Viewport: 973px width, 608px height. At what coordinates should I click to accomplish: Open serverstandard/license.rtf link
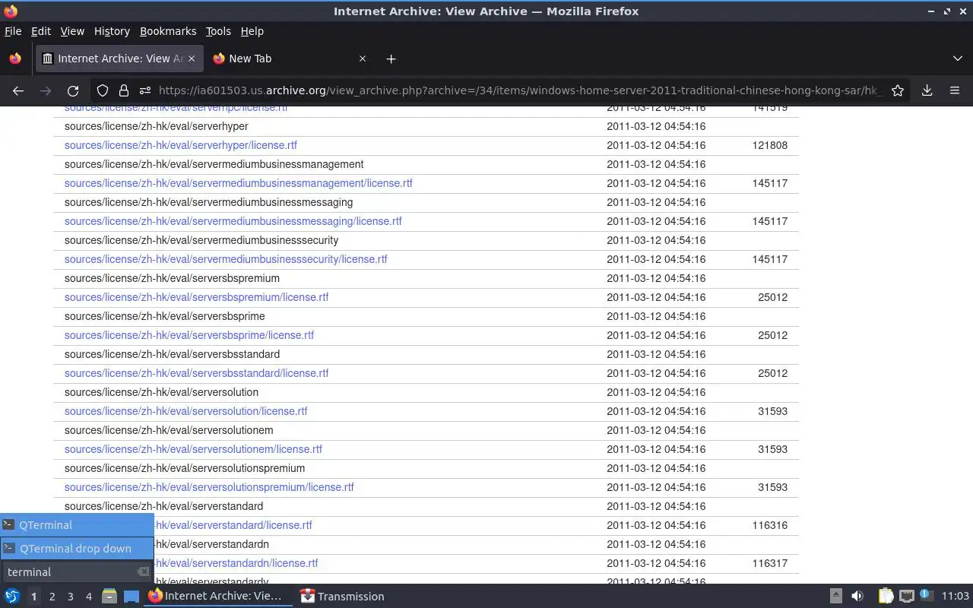233,525
